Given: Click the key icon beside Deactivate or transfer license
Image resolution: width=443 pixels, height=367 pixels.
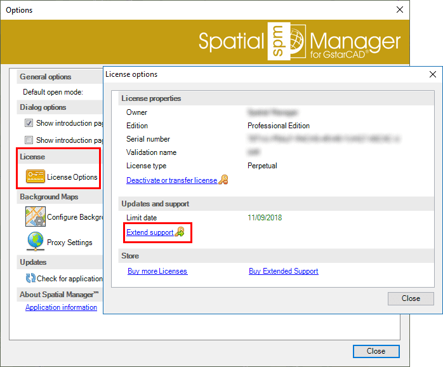Looking at the screenshot, I should (223, 180).
